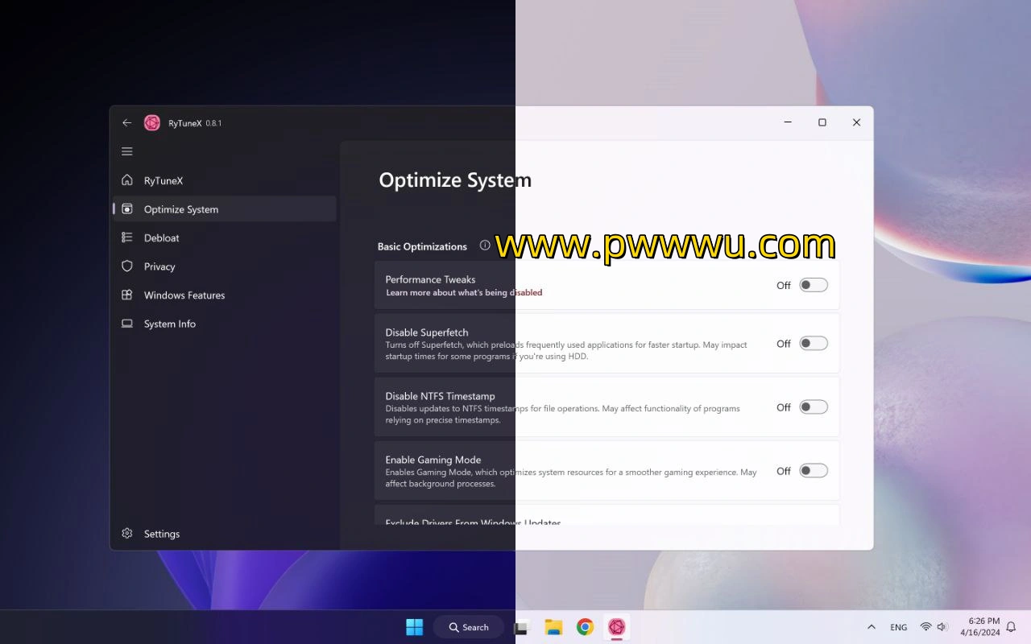
Task: Click the System Info laptop icon
Action: pyautogui.click(x=126, y=324)
